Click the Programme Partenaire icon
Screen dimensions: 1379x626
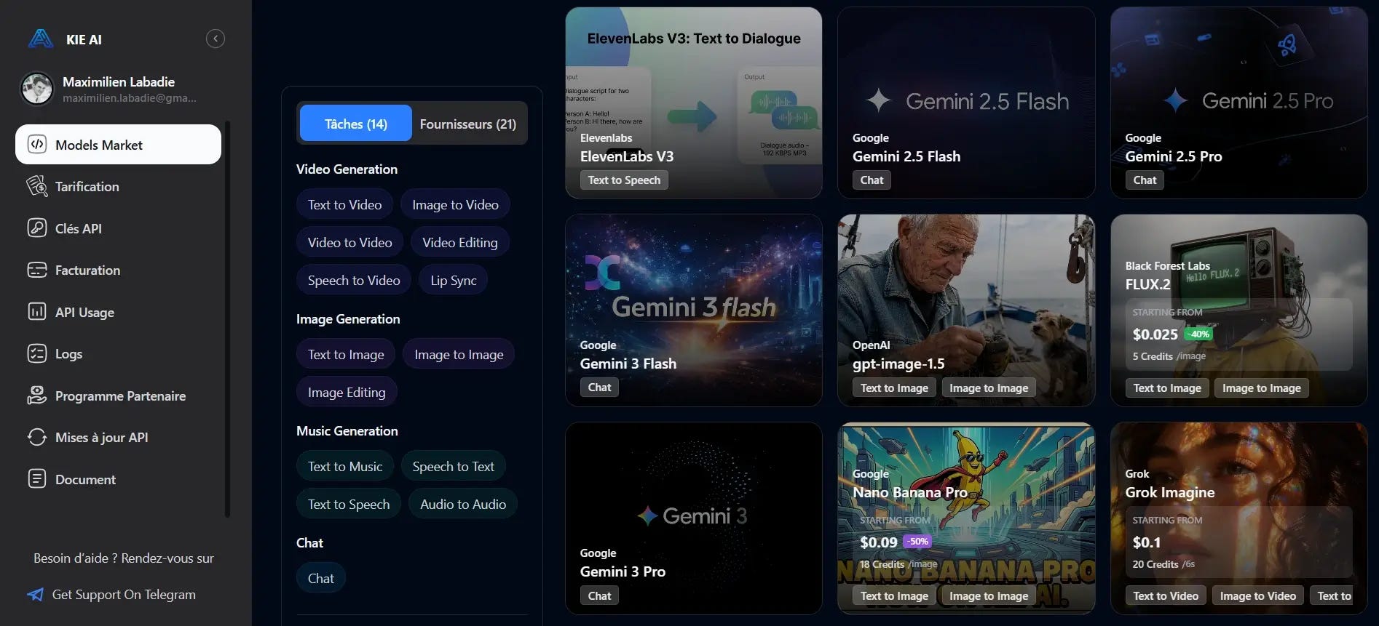tap(37, 396)
